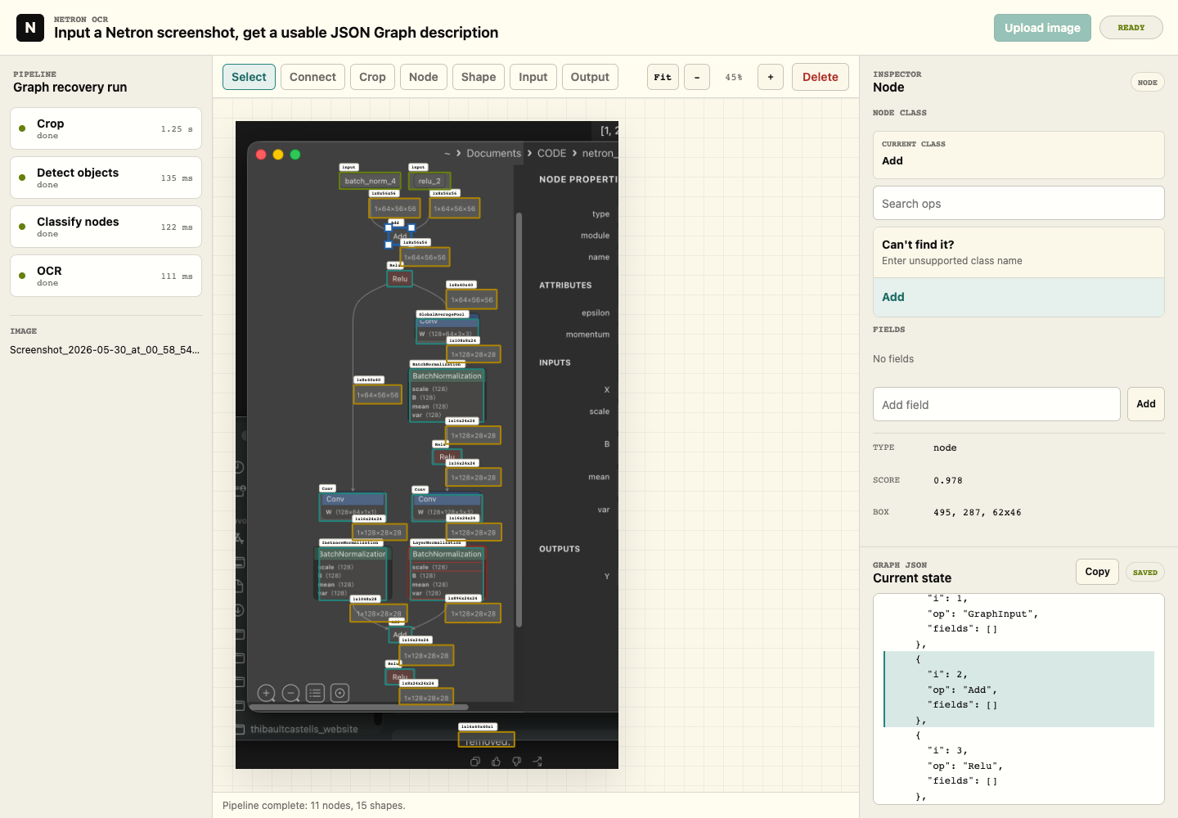The image size is (1178, 818).
Task: Click the Current class Add card
Action: [x=1018, y=155]
